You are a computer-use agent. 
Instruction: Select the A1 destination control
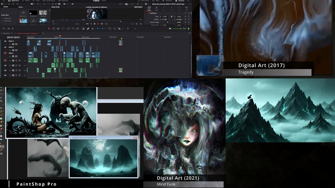click(5, 61)
